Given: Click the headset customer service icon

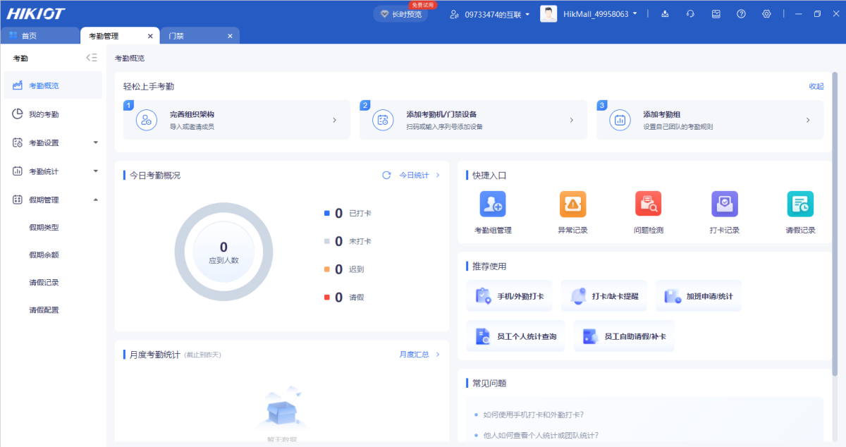Looking at the screenshot, I should click(x=690, y=14).
